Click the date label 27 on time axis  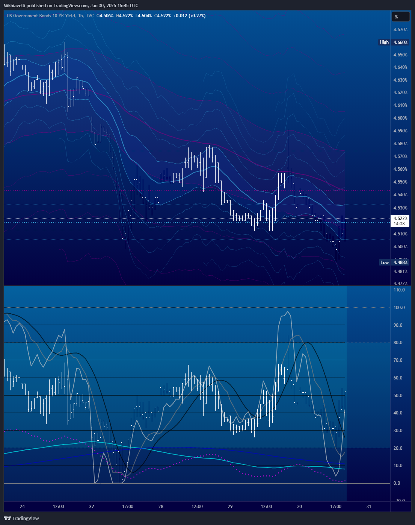tap(92, 507)
